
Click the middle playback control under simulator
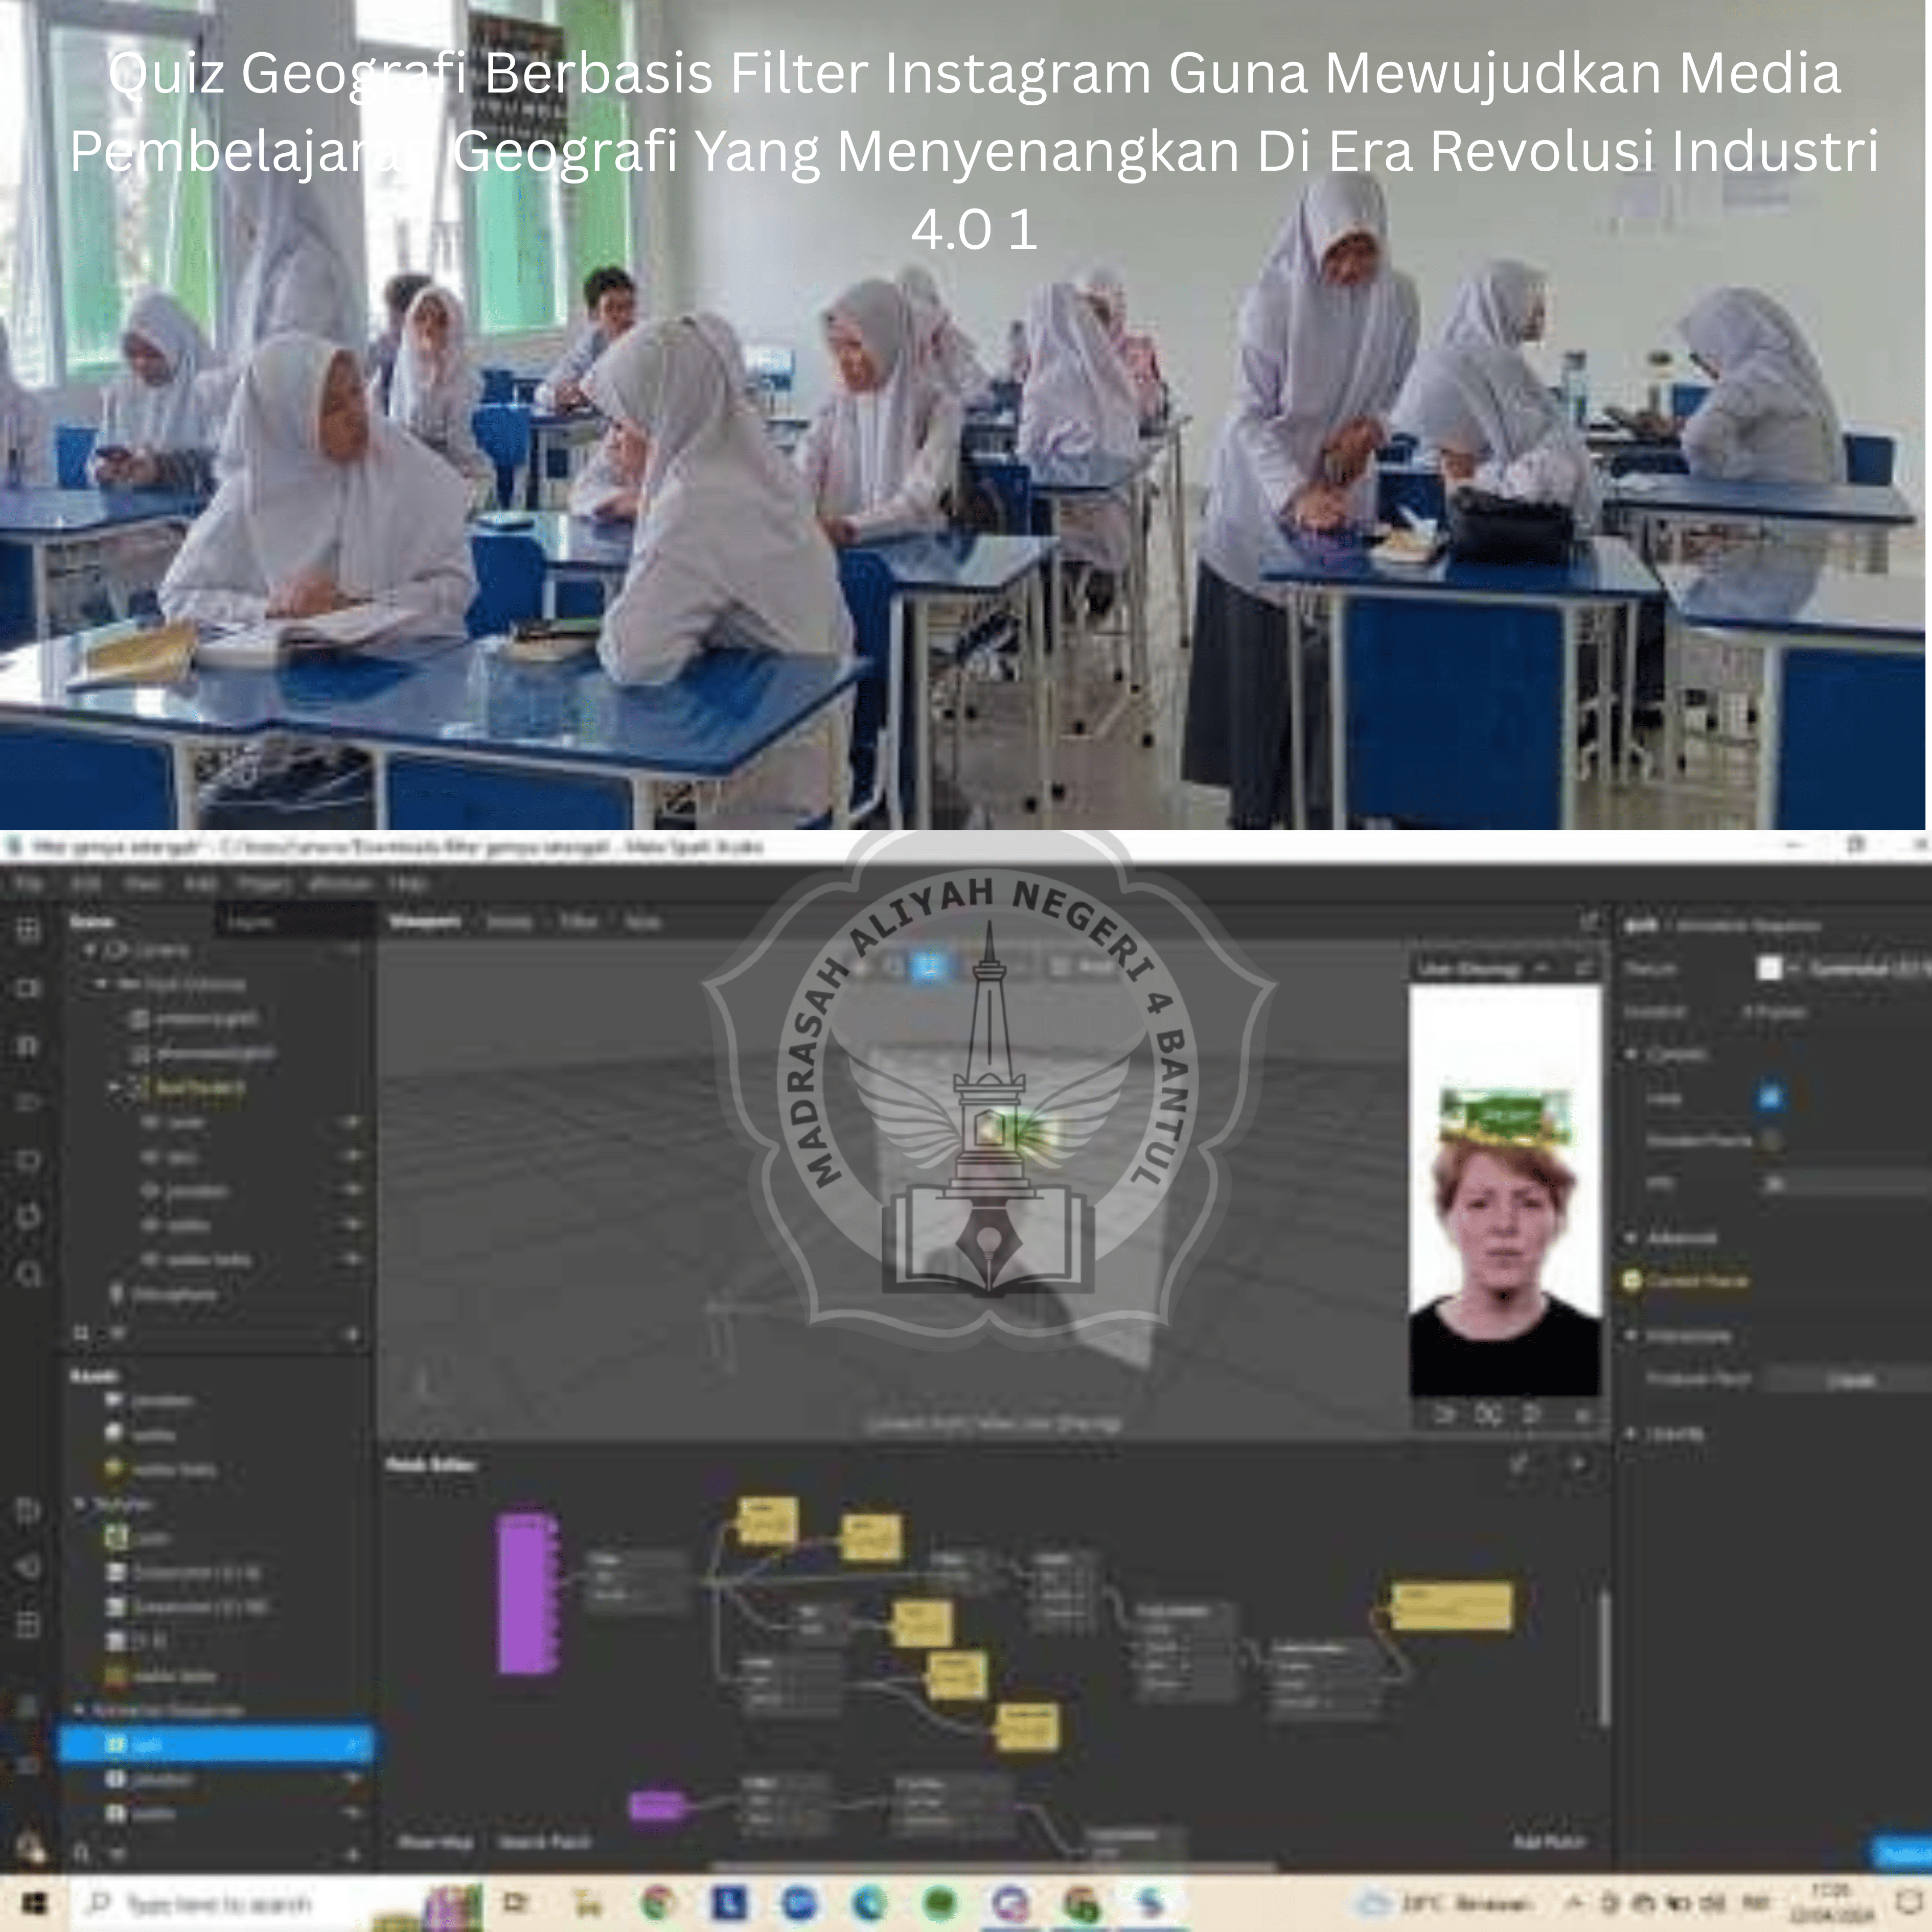(x=1489, y=1415)
